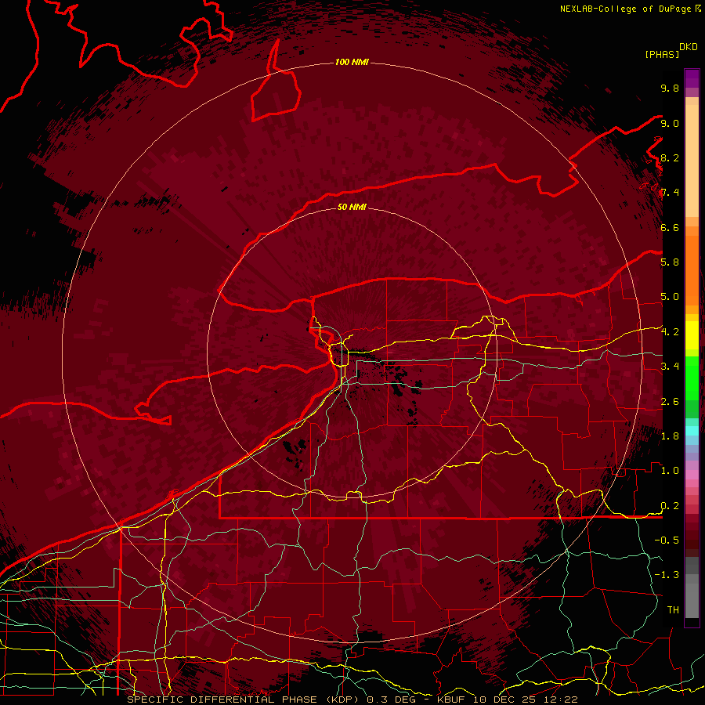Image resolution: width=705 pixels, height=705 pixels.
Task: Click the 1.0 value on the legend
Action: tap(670, 471)
